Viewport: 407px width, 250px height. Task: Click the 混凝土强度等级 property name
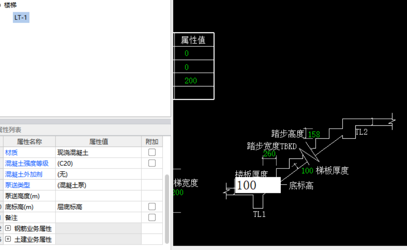click(x=27, y=163)
